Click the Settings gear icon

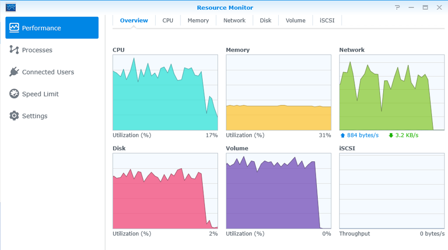[14, 116]
